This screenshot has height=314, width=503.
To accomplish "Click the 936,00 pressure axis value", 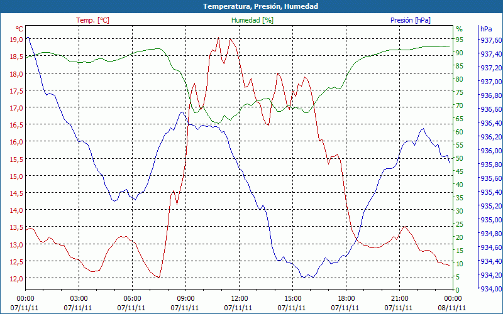I will [x=490, y=151].
